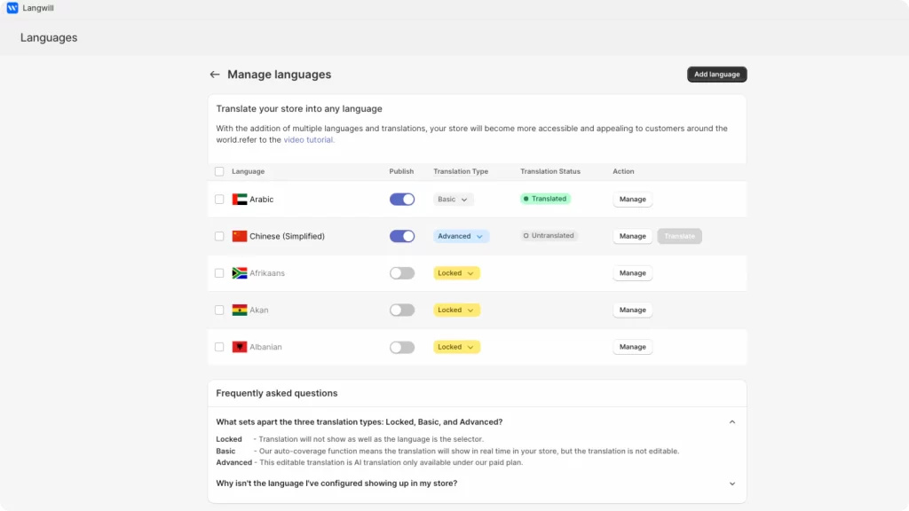Enable the publish toggle for Afrikaans
The height and width of the screenshot is (511, 909).
tap(401, 272)
